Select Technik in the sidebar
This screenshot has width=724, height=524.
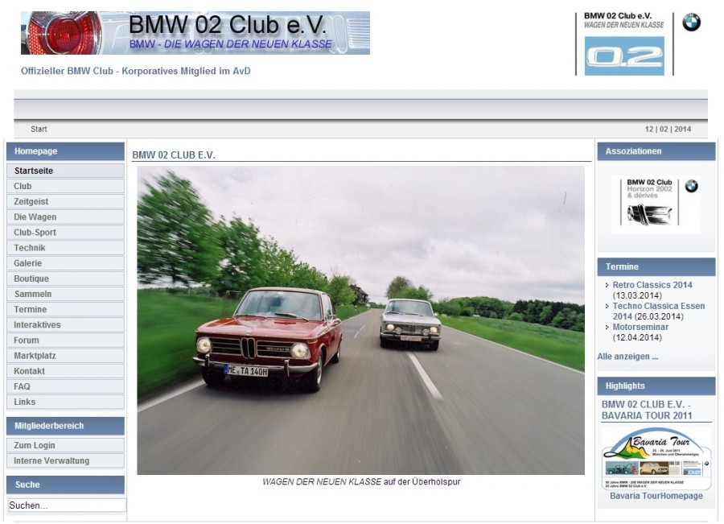tap(66, 248)
